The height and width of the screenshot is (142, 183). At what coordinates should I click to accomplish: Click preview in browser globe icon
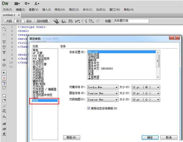click(x=63, y=21)
